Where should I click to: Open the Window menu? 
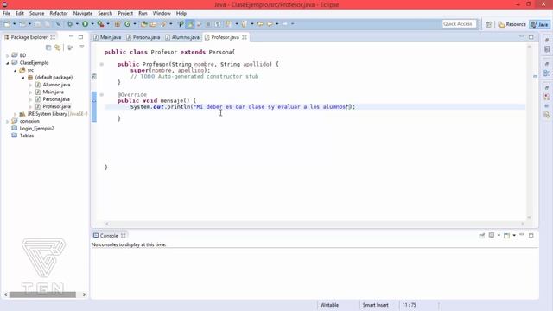(x=162, y=14)
